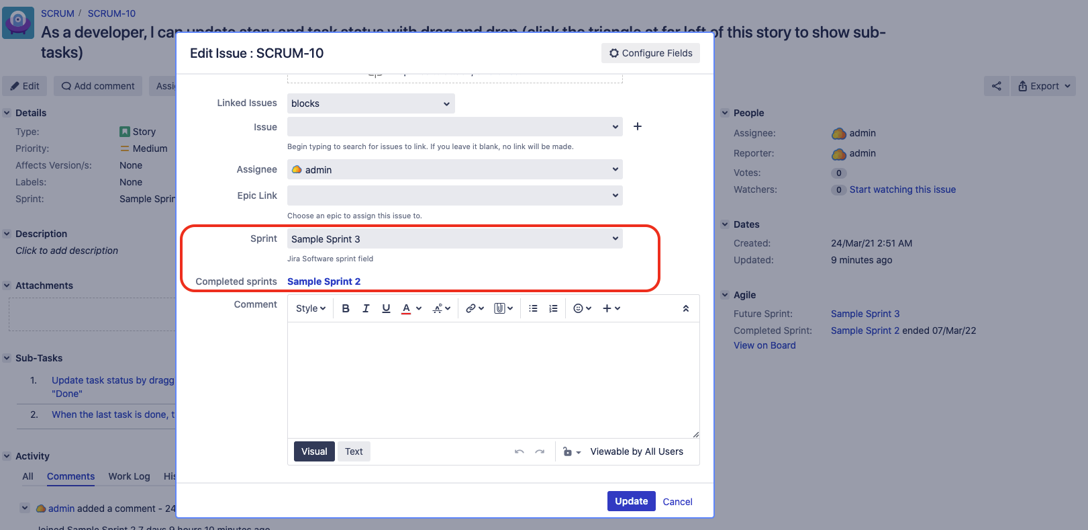This screenshot has width=1088, height=530.
Task: Open the Sample Sprint 2 completed sprint link
Action: coord(324,281)
